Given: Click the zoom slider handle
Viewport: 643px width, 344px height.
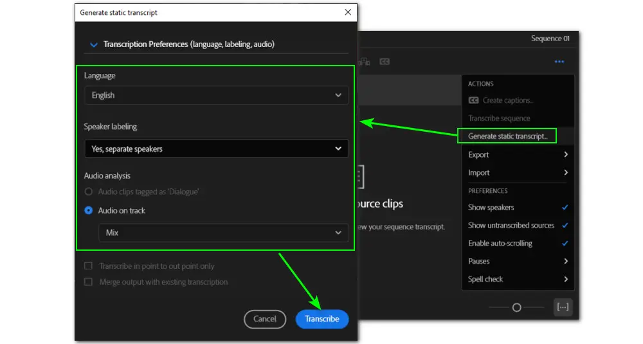Looking at the screenshot, I should click(x=516, y=308).
